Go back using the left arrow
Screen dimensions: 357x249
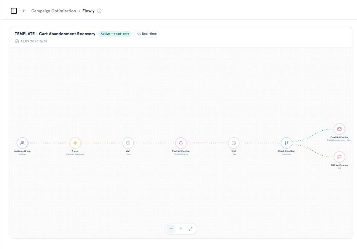[x=24, y=11]
